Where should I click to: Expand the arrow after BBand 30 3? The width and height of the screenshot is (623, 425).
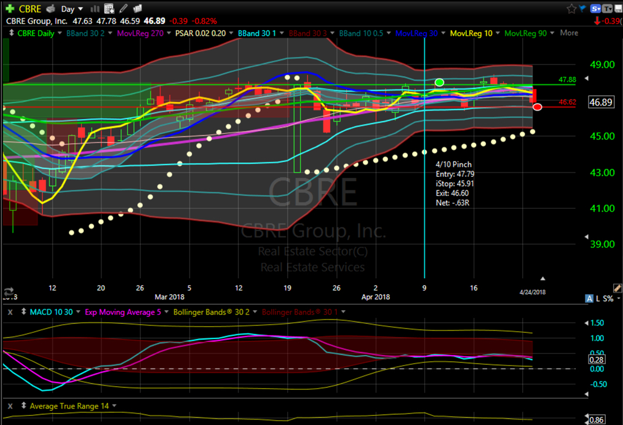[332, 33]
